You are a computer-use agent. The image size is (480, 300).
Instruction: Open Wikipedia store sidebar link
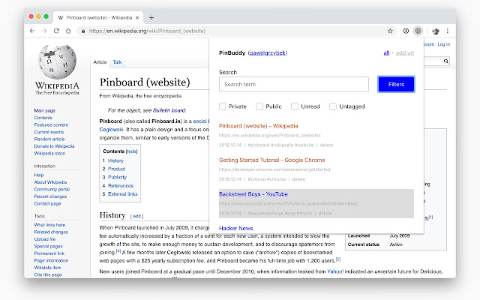(49, 153)
